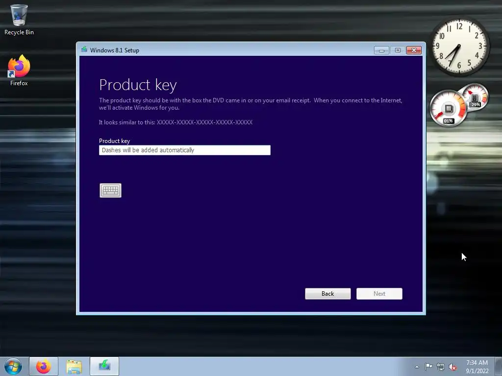Click the Next button
The width and height of the screenshot is (502, 376).
379,294
